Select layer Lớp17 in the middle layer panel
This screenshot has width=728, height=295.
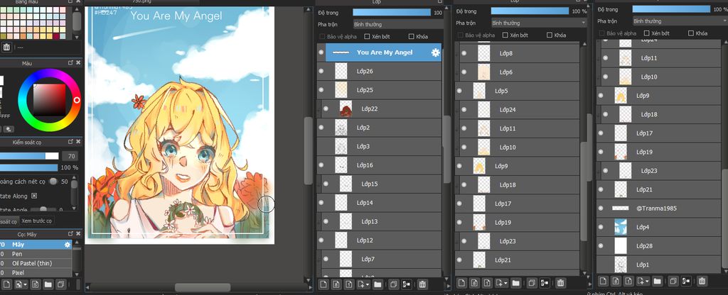(x=518, y=204)
